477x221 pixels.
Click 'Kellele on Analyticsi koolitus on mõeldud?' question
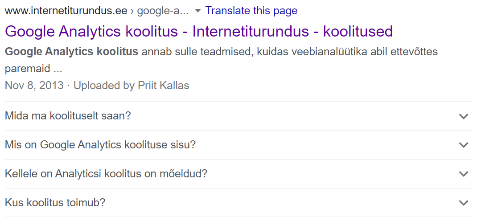pyautogui.click(x=106, y=174)
